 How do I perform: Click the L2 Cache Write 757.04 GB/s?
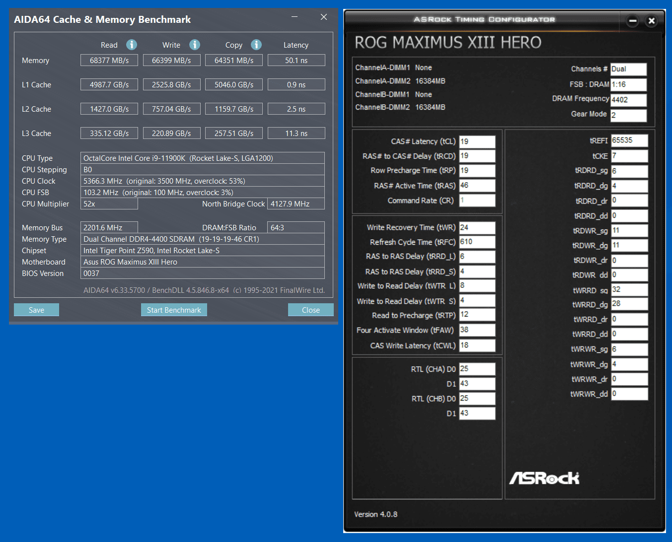[x=171, y=109]
